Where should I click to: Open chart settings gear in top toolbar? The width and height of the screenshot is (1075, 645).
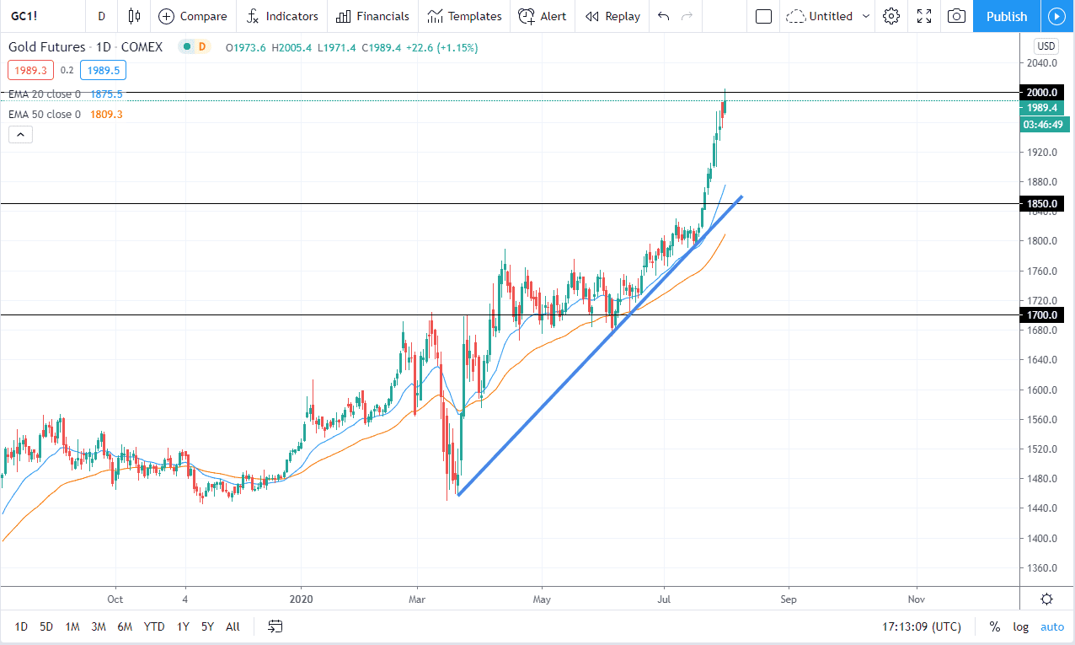[891, 16]
